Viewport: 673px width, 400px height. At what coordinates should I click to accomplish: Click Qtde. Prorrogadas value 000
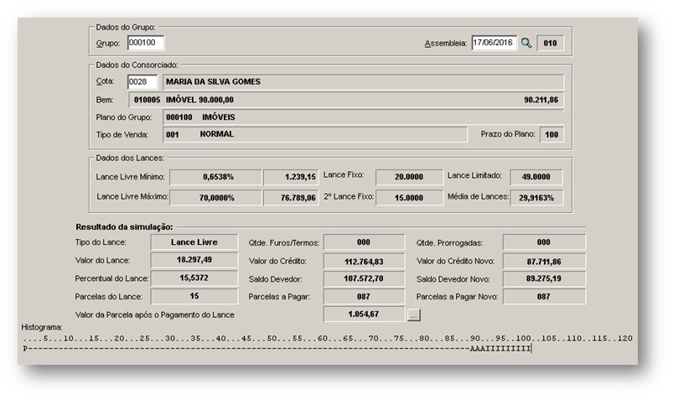[544, 242]
